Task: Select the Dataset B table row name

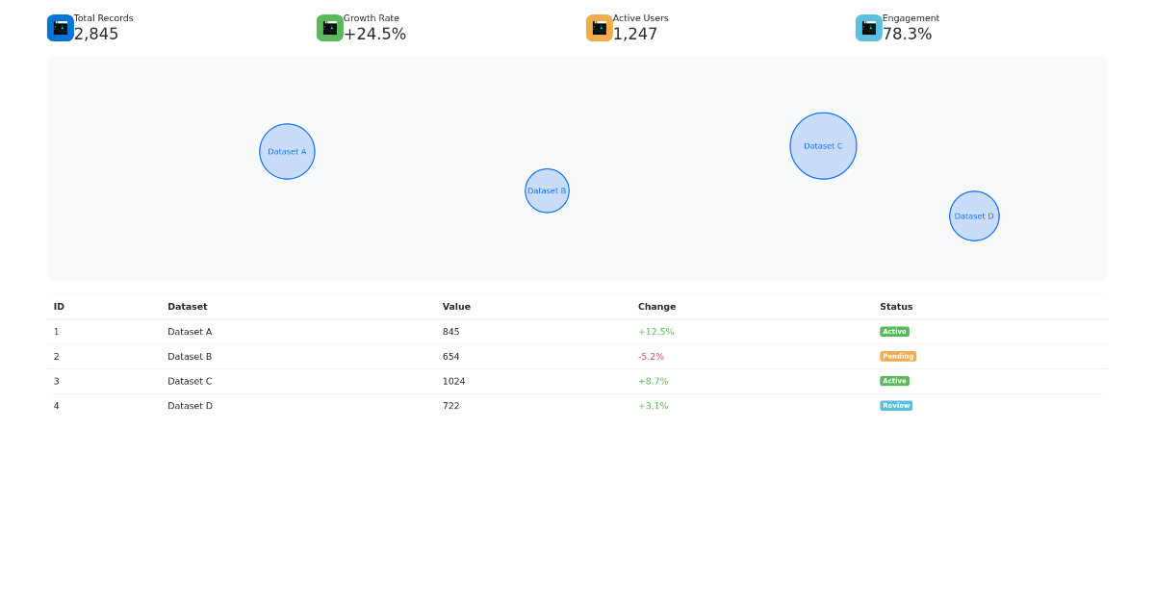Action: point(190,357)
